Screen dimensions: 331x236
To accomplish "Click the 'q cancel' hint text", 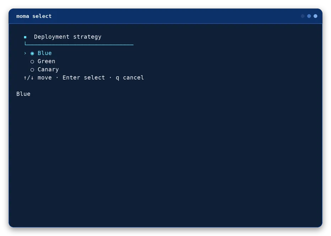I will point(130,78).
